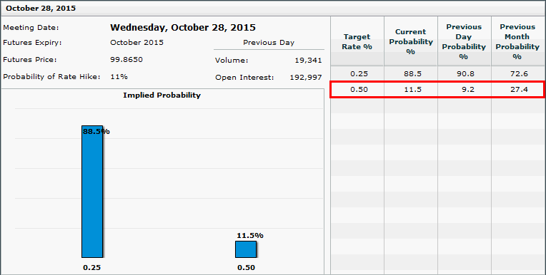Click the Futures Expiry label
Viewport: 546px width, 275px height.
point(32,43)
